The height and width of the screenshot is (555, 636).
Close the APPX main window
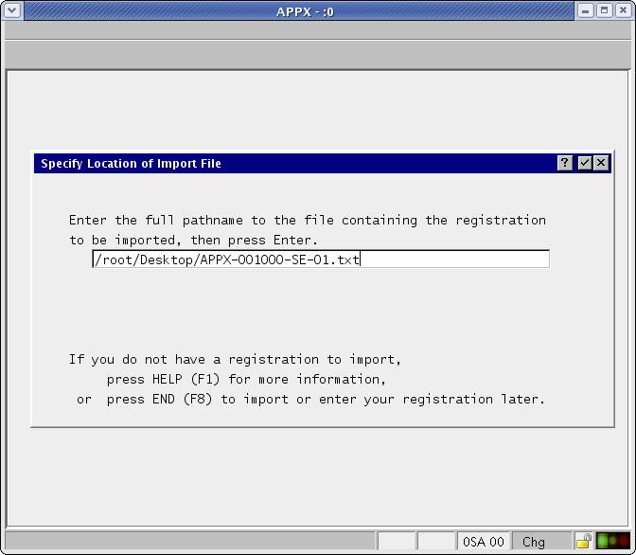pos(623,10)
